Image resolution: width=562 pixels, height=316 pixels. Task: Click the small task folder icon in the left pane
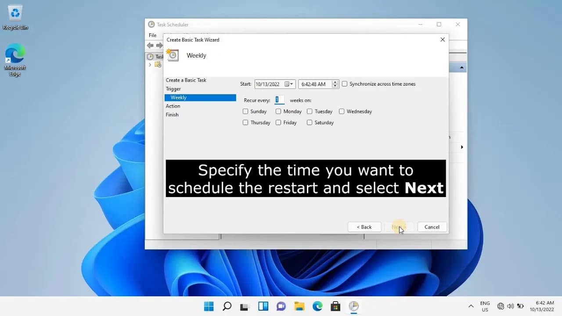point(157,65)
